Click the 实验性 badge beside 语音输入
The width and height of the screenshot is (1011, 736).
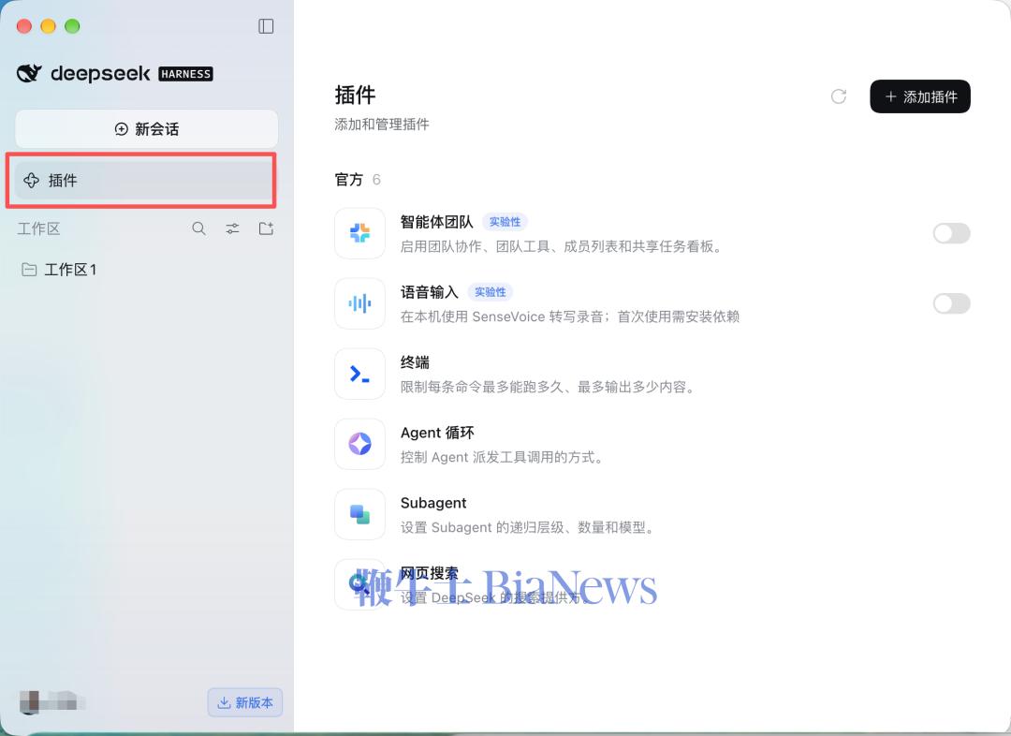pos(490,292)
